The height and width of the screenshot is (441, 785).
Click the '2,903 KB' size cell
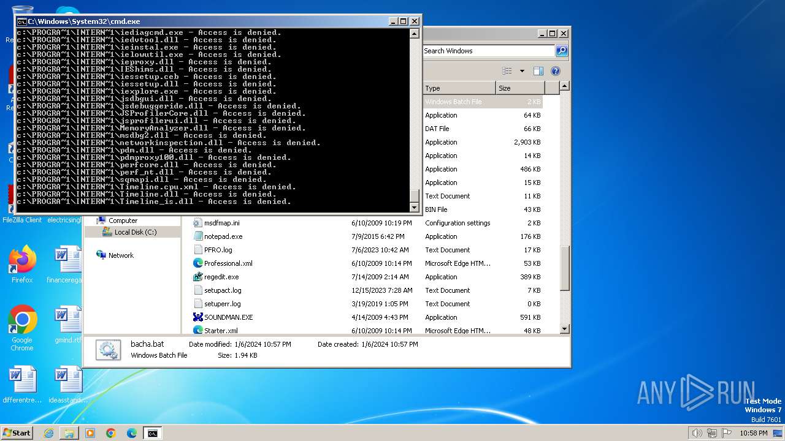[x=527, y=142]
